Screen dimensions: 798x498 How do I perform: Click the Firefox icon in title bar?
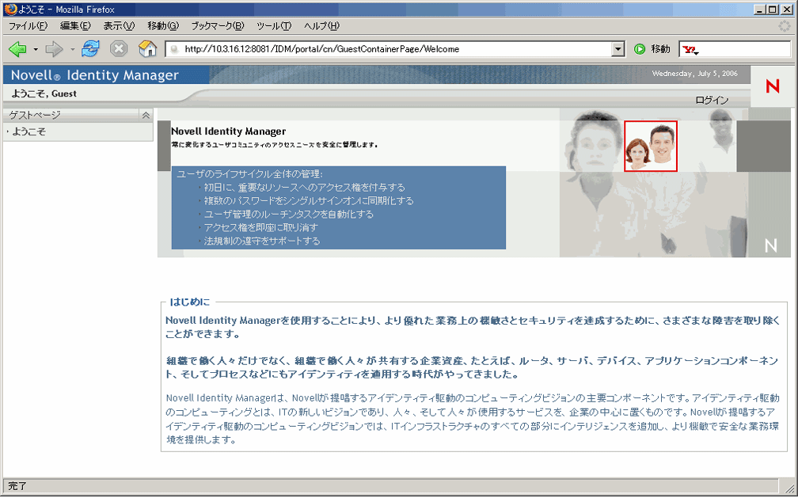pos(9,9)
